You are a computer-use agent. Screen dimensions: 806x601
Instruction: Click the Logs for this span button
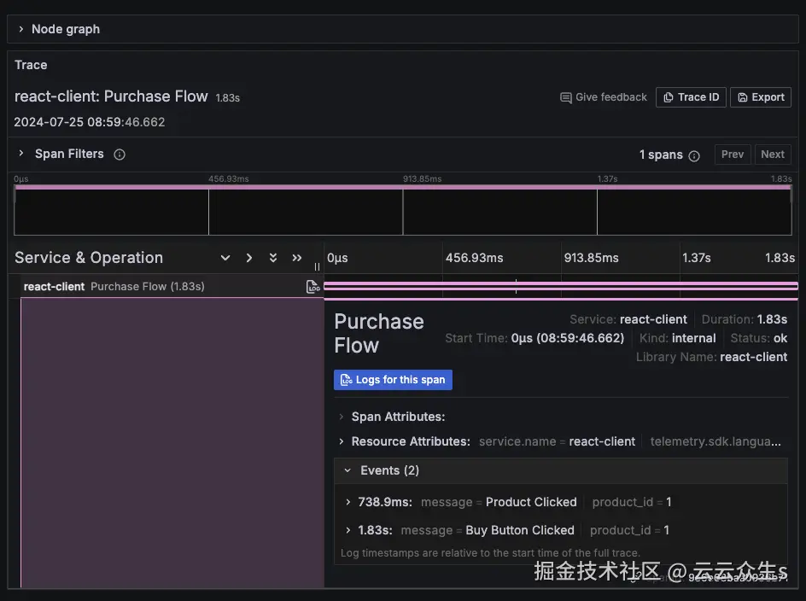393,379
